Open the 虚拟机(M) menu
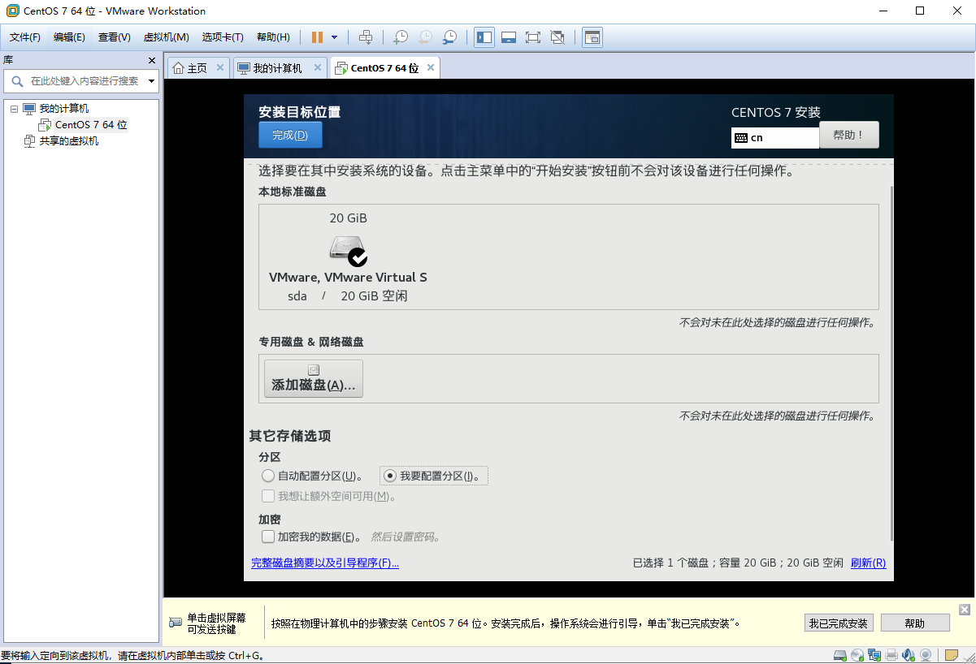The height and width of the screenshot is (664, 976). click(x=167, y=37)
